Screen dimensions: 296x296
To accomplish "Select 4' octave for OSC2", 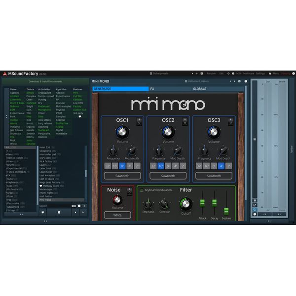I will coord(175,166).
